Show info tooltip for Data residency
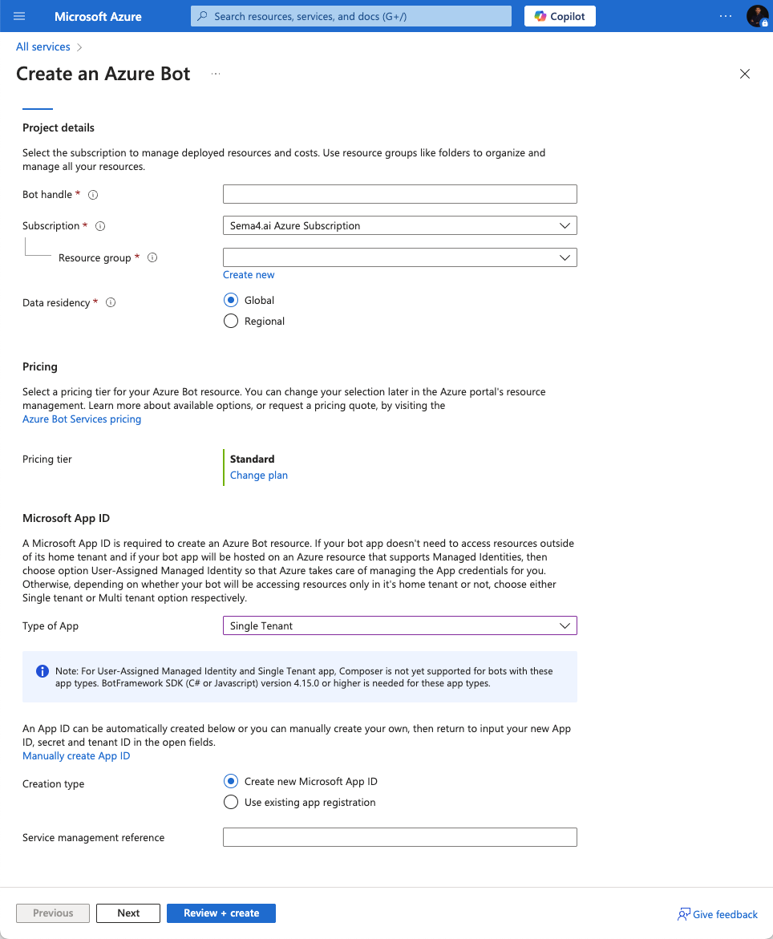 point(111,302)
